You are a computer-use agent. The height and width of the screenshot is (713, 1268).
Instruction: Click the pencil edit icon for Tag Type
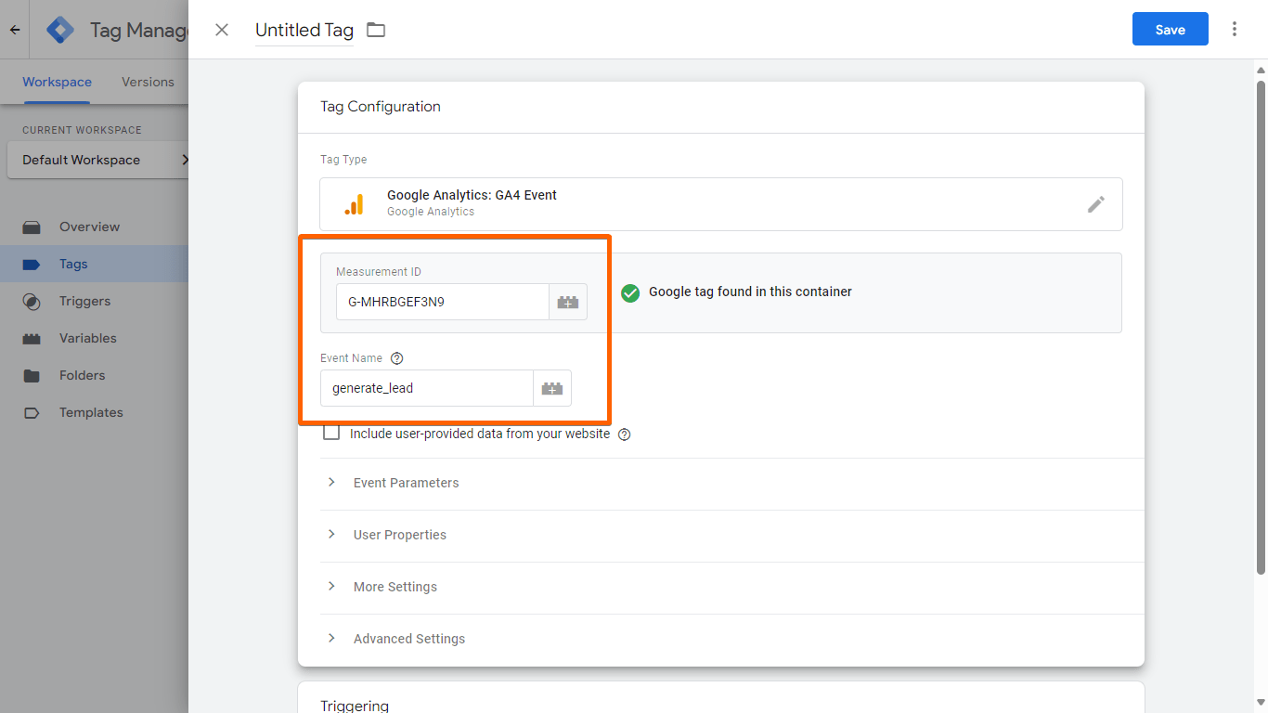pyautogui.click(x=1095, y=204)
